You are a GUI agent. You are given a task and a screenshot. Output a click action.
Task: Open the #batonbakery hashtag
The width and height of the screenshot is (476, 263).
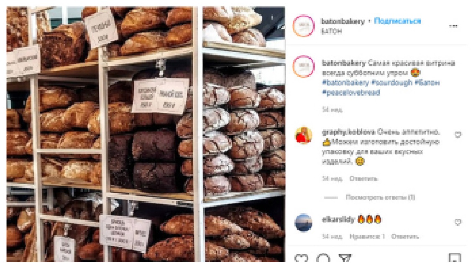(345, 83)
